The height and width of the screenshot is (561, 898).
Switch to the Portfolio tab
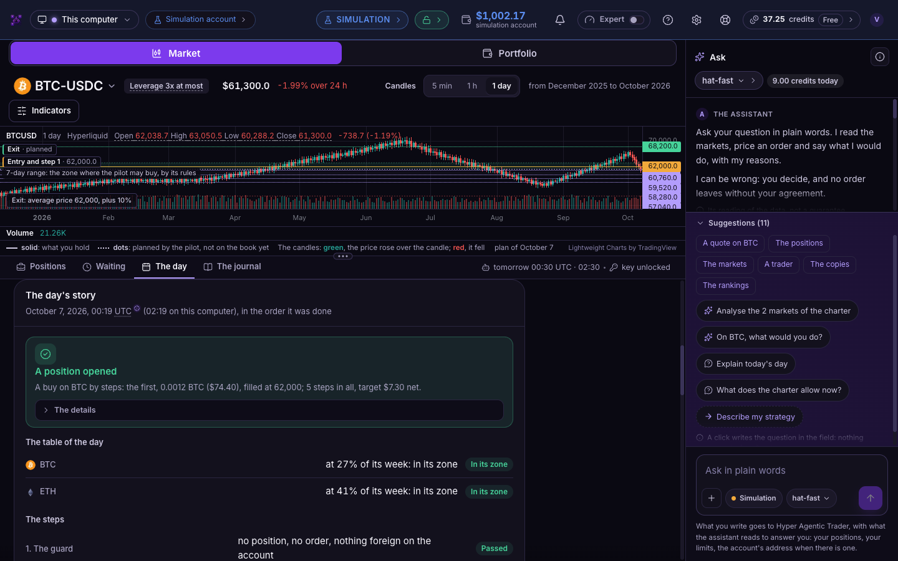coord(509,54)
